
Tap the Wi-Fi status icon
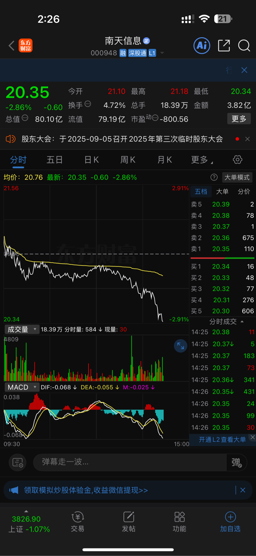(204, 19)
